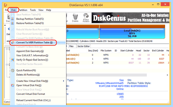This screenshot has height=107, width=173.
Task: Click the scroll right arrow of partition list
Action: (x=167, y=75)
